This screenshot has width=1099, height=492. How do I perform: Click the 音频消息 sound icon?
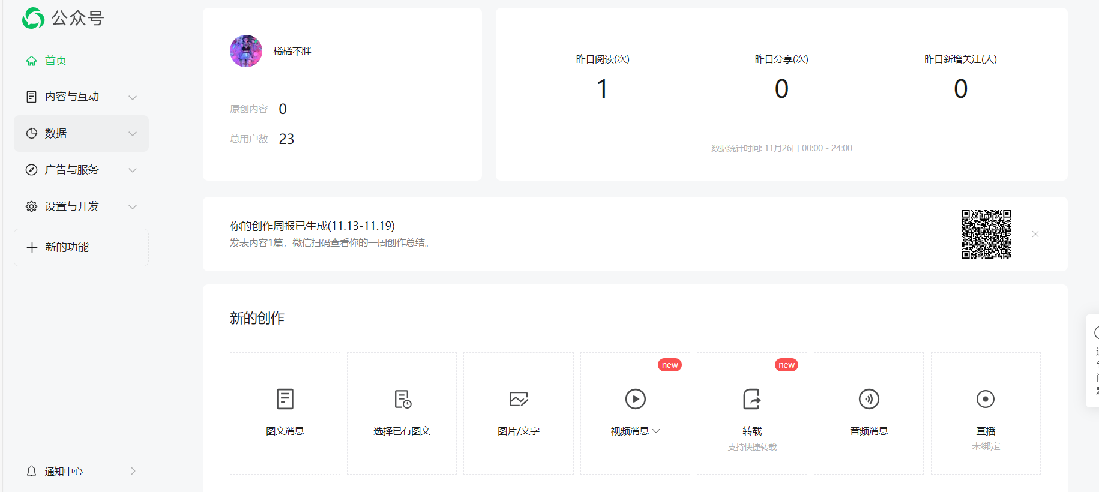[x=869, y=399]
